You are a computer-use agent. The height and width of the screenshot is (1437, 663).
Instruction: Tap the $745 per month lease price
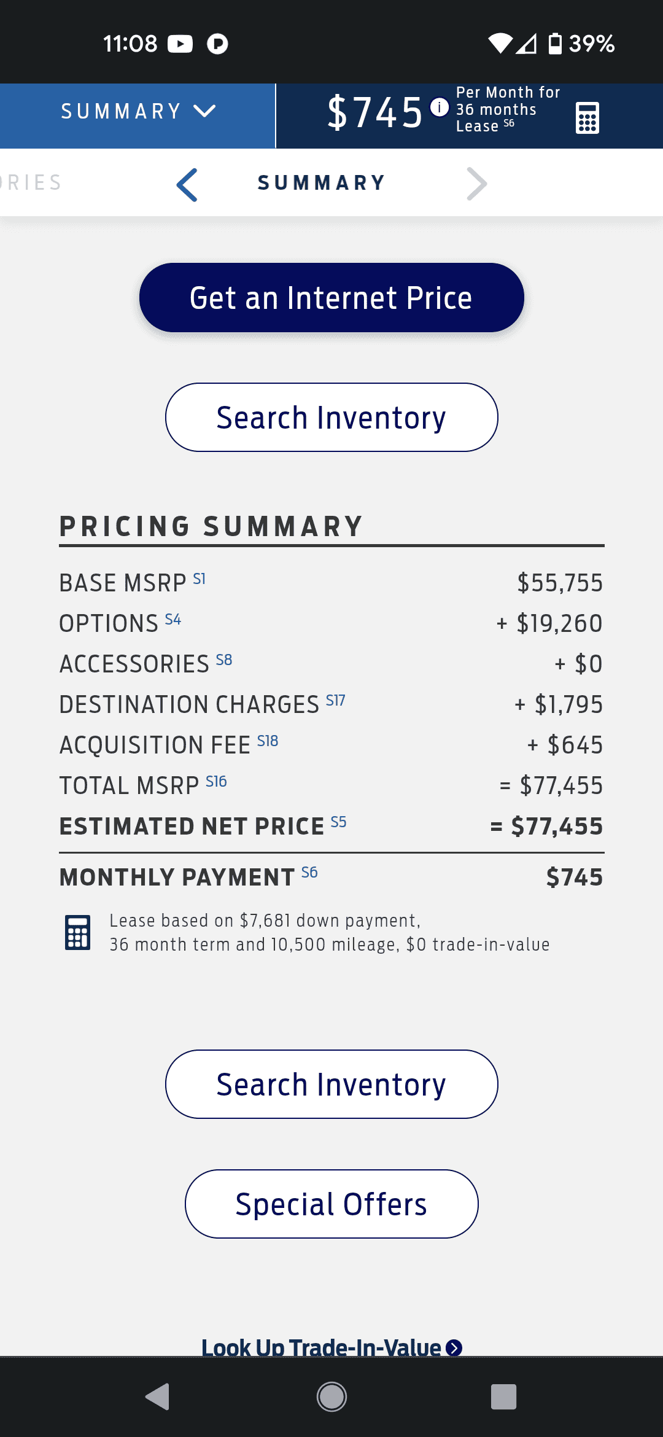click(x=374, y=113)
